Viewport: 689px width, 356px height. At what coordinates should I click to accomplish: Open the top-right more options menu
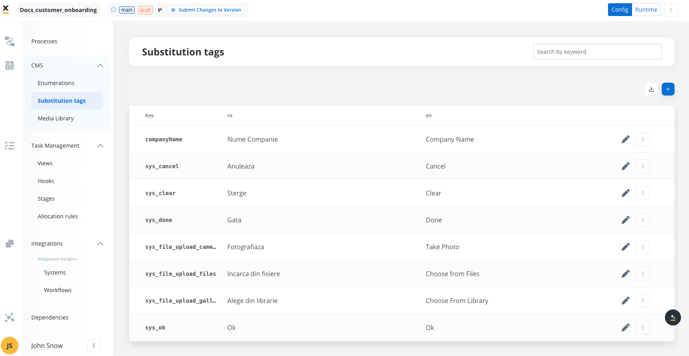(671, 10)
